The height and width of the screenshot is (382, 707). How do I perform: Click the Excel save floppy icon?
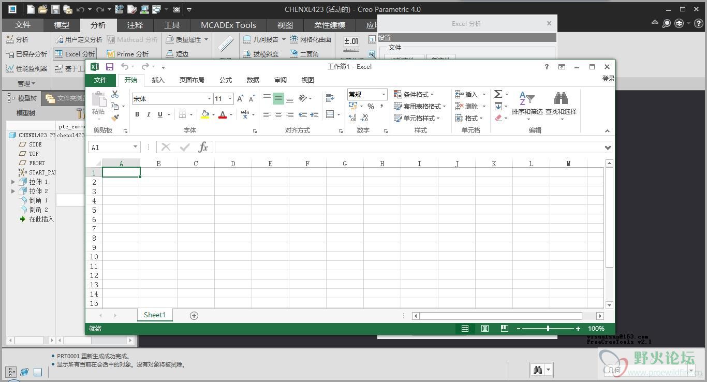click(x=109, y=66)
